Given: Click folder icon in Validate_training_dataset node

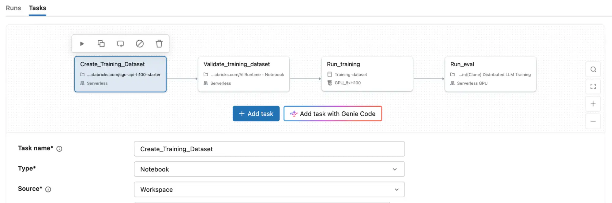Looking at the screenshot, I should click(206, 74).
